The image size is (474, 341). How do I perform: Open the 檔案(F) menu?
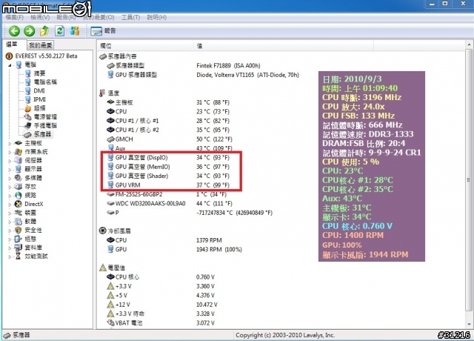14,18
